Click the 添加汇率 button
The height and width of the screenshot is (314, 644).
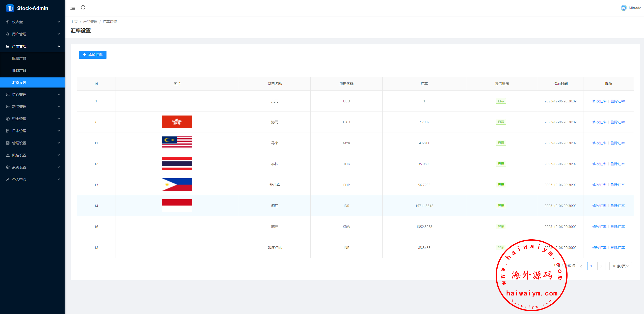click(92, 55)
